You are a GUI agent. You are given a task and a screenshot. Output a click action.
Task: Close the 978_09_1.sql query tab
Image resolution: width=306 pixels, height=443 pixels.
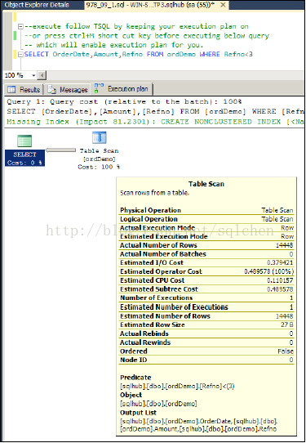tap(223, 5)
